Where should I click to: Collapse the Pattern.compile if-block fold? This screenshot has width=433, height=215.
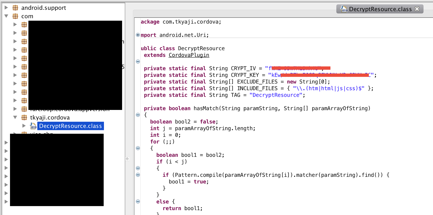[x=138, y=175]
